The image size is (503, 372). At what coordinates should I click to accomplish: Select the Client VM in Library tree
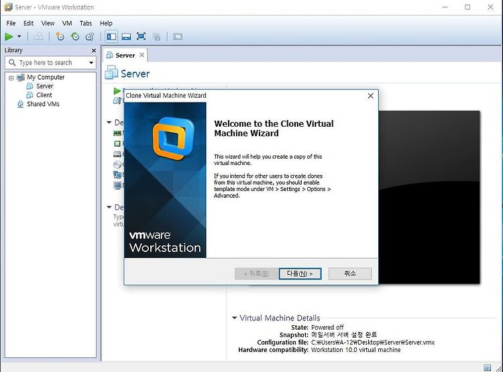point(44,95)
